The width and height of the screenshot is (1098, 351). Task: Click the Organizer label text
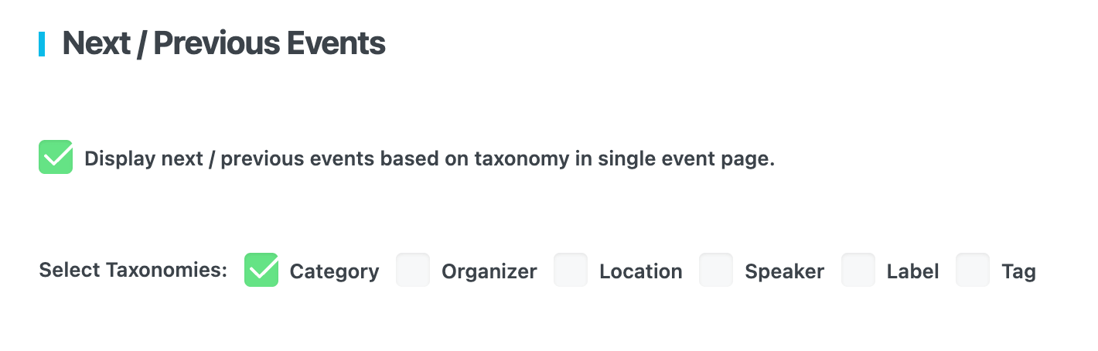[489, 272]
